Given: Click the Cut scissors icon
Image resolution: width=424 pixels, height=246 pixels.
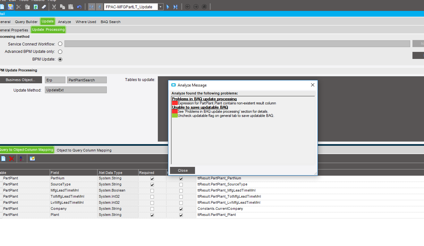Looking at the screenshot, I should (x=54, y=7).
